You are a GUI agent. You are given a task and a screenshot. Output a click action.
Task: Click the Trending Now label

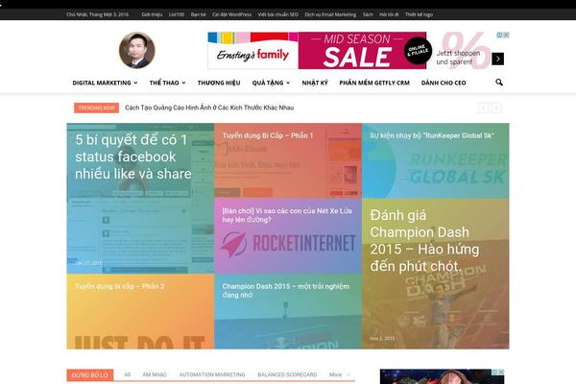click(x=96, y=108)
